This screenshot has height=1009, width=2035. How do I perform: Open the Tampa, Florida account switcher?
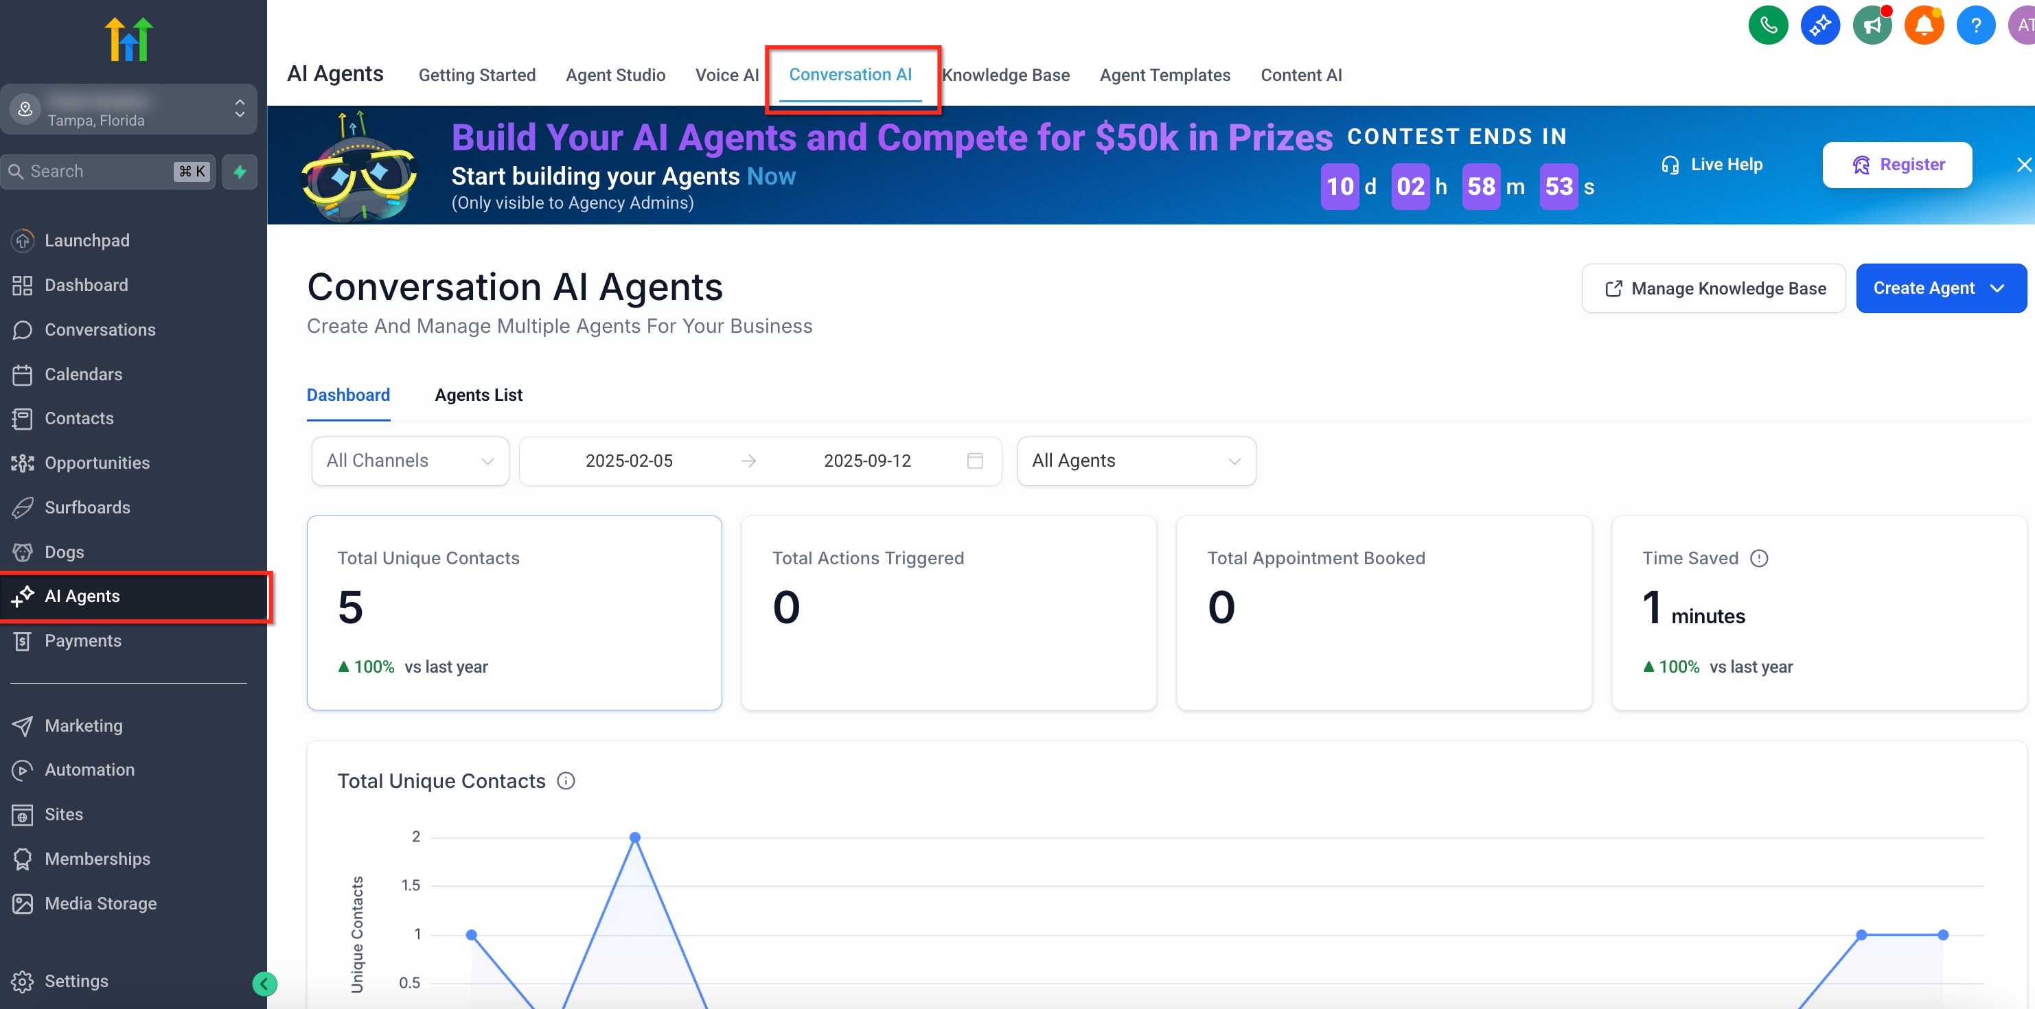point(129,109)
